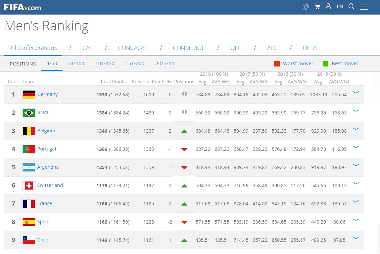Viewport: 380px width, 254px height.
Task: Open the search magnifier icon
Action: pos(352,7)
